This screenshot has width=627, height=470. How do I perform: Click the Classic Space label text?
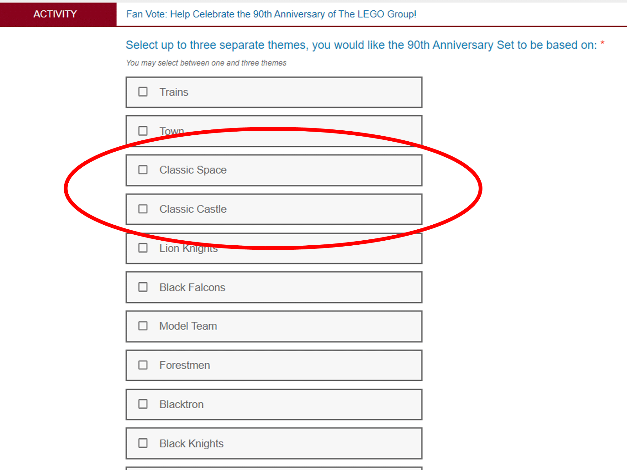[x=193, y=170]
